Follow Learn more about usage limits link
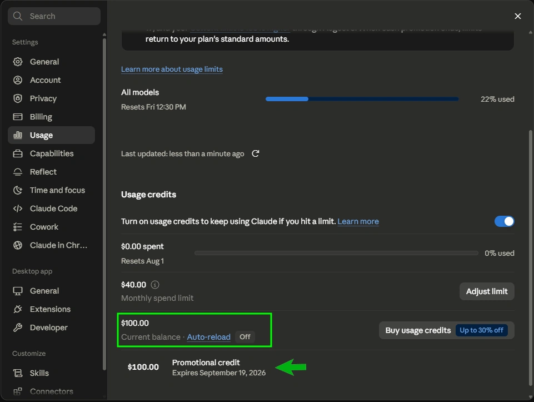This screenshot has width=534, height=402. click(x=172, y=69)
